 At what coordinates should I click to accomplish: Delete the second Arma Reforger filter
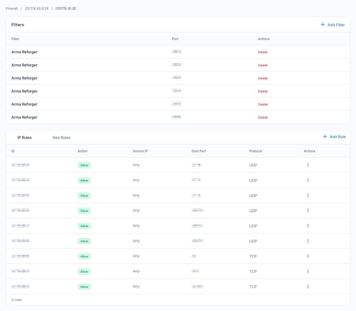263,65
